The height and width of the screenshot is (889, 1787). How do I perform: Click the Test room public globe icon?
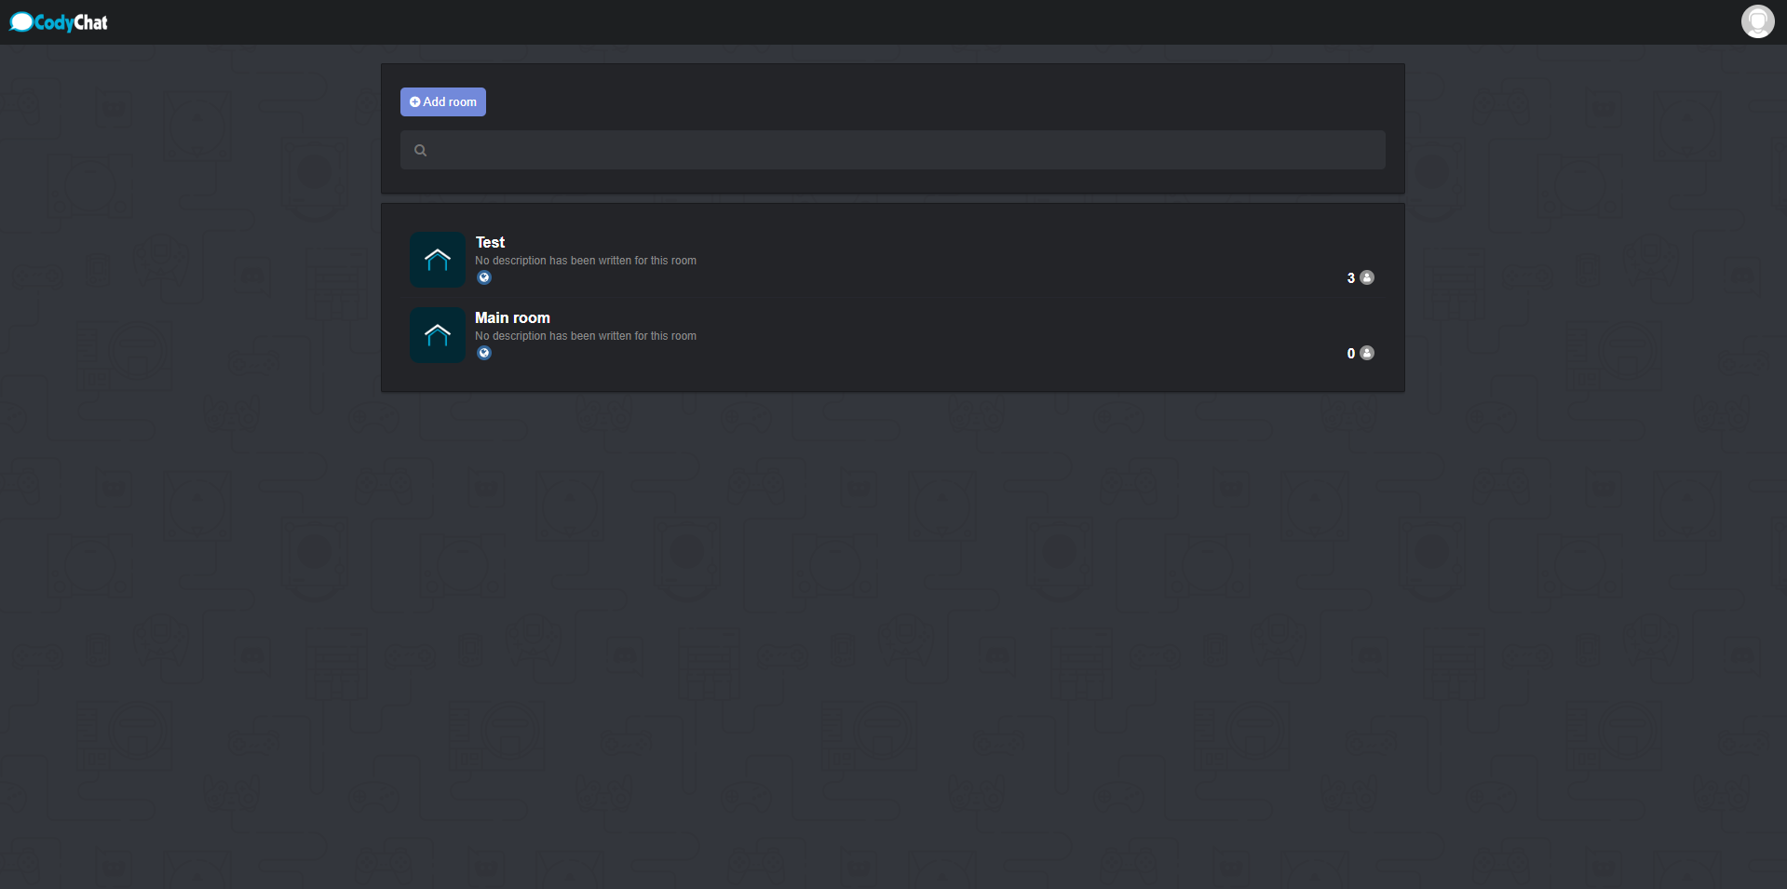coord(484,277)
